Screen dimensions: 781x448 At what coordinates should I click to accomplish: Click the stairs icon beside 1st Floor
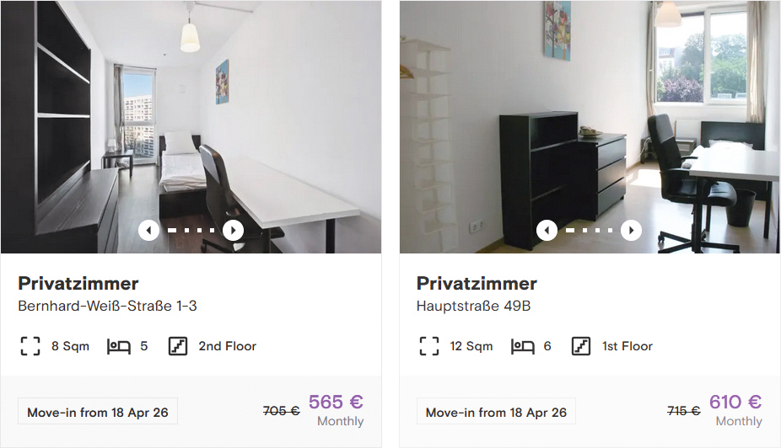pos(581,346)
